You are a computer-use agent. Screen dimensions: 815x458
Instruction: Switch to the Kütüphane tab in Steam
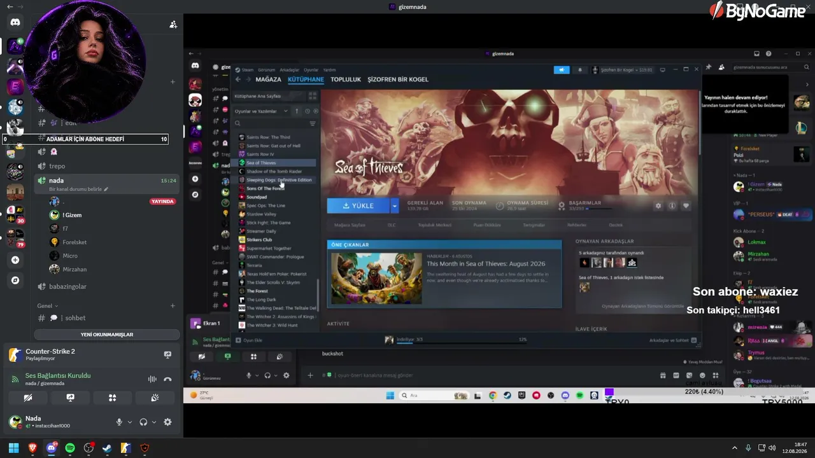tap(306, 80)
